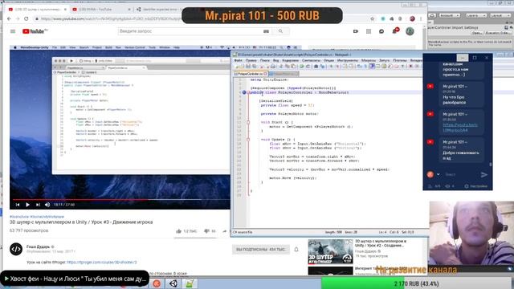Open the Опции menu in Notepad++

click(x=328, y=60)
